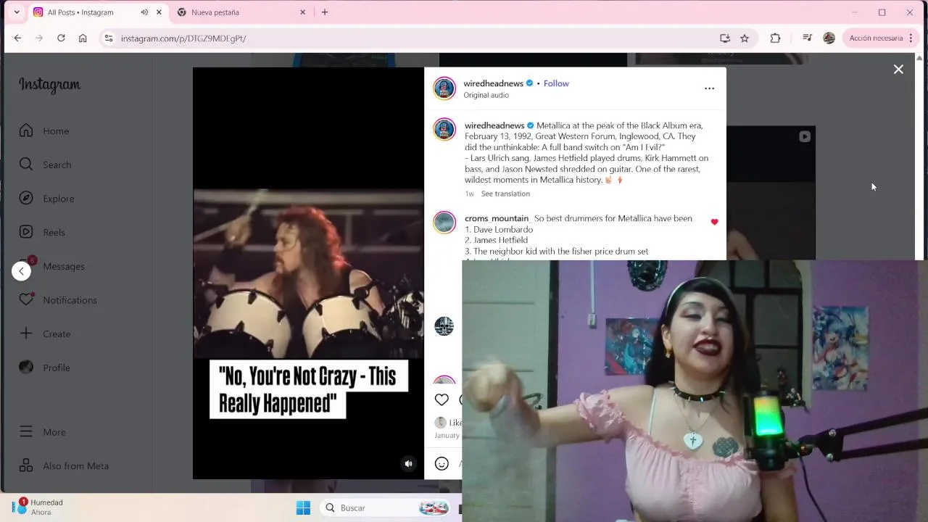
Task: Go back in browser
Action: [x=18, y=38]
